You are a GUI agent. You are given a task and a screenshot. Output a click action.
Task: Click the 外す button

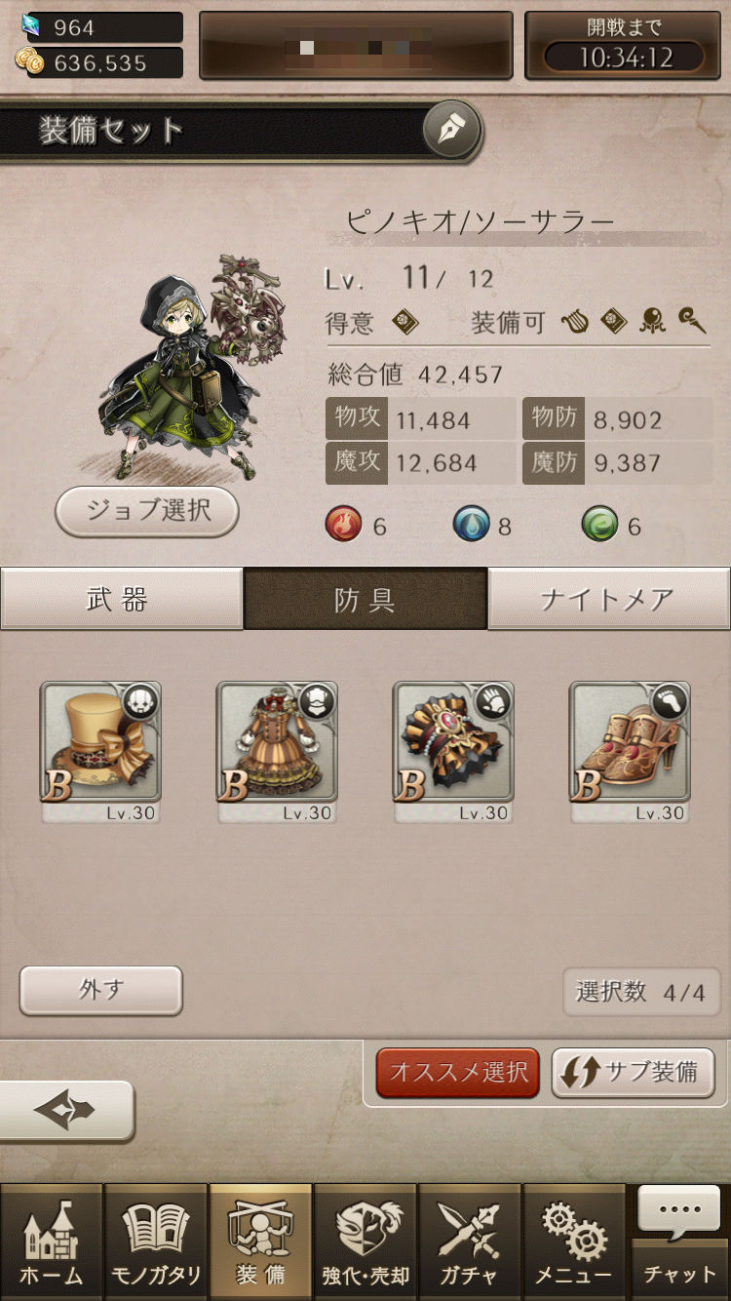(x=101, y=991)
